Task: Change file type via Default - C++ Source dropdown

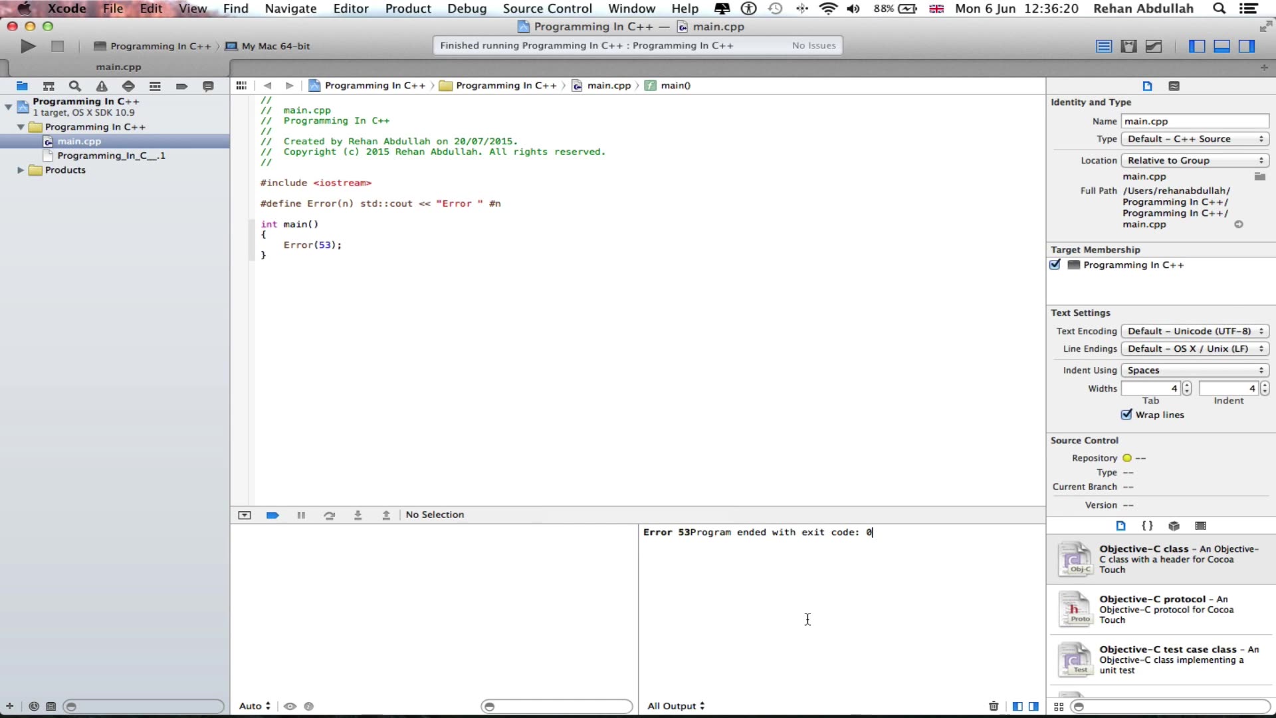Action: pyautogui.click(x=1194, y=138)
